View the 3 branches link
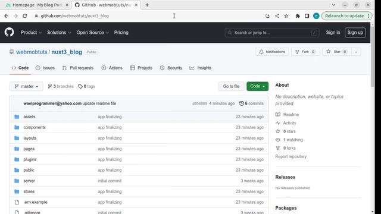Screen dimensions: 381x214 (x=61, y=86)
